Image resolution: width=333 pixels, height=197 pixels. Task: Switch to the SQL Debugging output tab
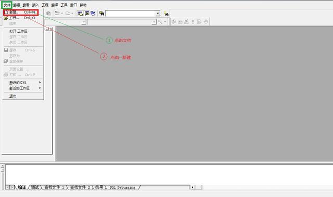point(122,188)
